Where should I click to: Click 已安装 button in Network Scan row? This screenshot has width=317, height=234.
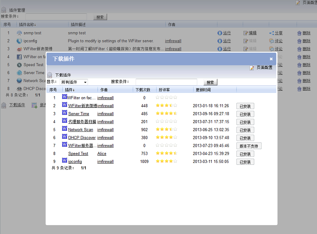(x=245, y=130)
